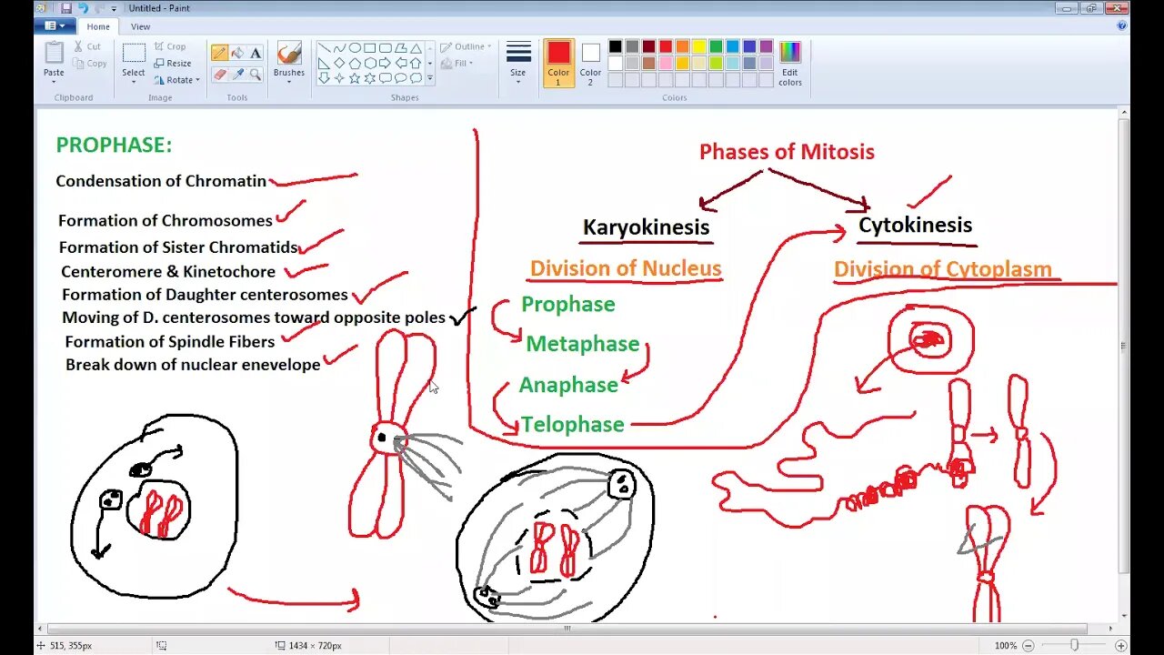Choose the Right arrow shape
The width and height of the screenshot is (1164, 655).
(386, 63)
